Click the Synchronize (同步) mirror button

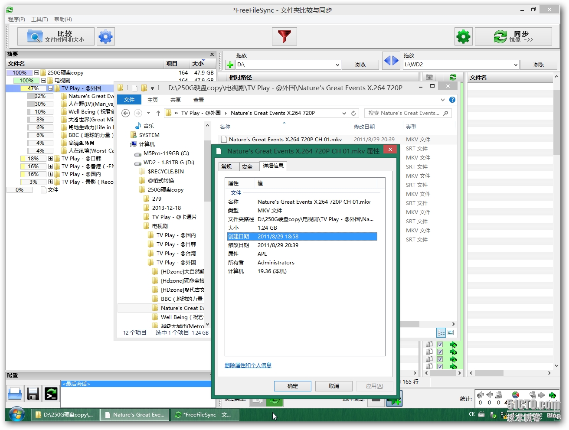click(x=513, y=36)
